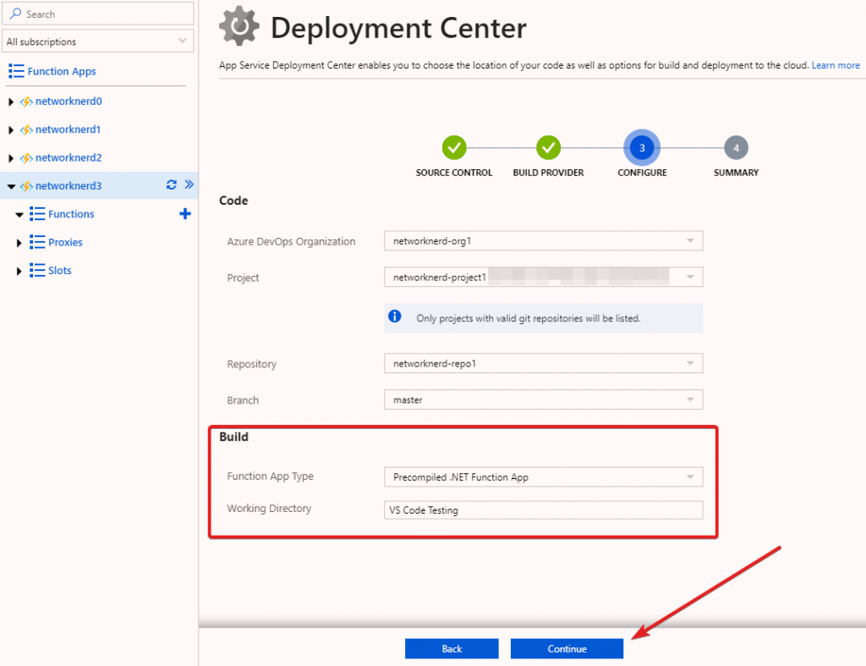The image size is (866, 666).
Task: Click the double chevron next to networknerd3
Action: (189, 184)
